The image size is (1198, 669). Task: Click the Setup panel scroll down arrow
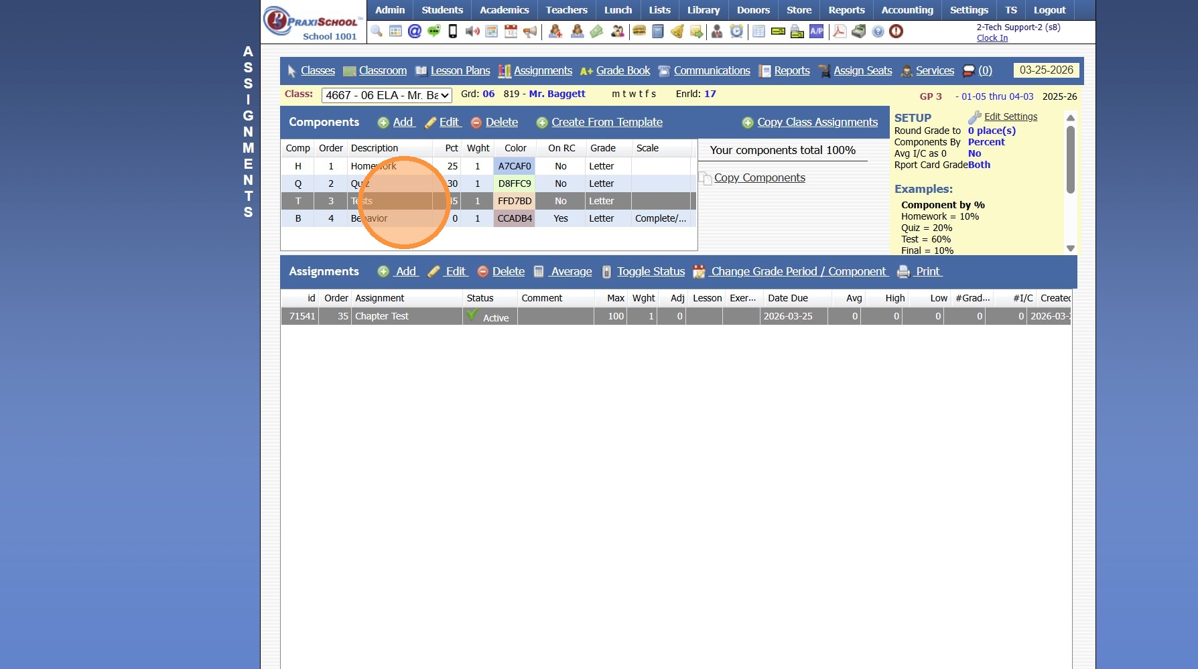point(1071,248)
